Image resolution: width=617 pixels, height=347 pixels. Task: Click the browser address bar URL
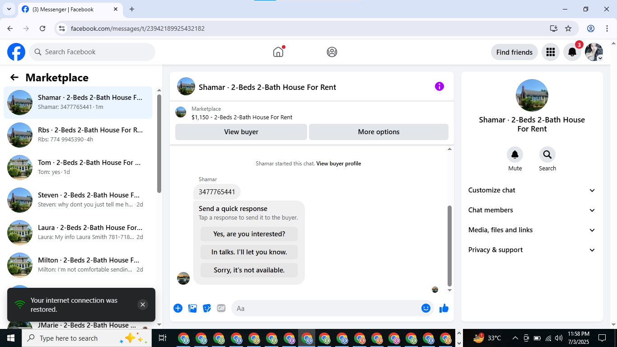click(x=138, y=28)
